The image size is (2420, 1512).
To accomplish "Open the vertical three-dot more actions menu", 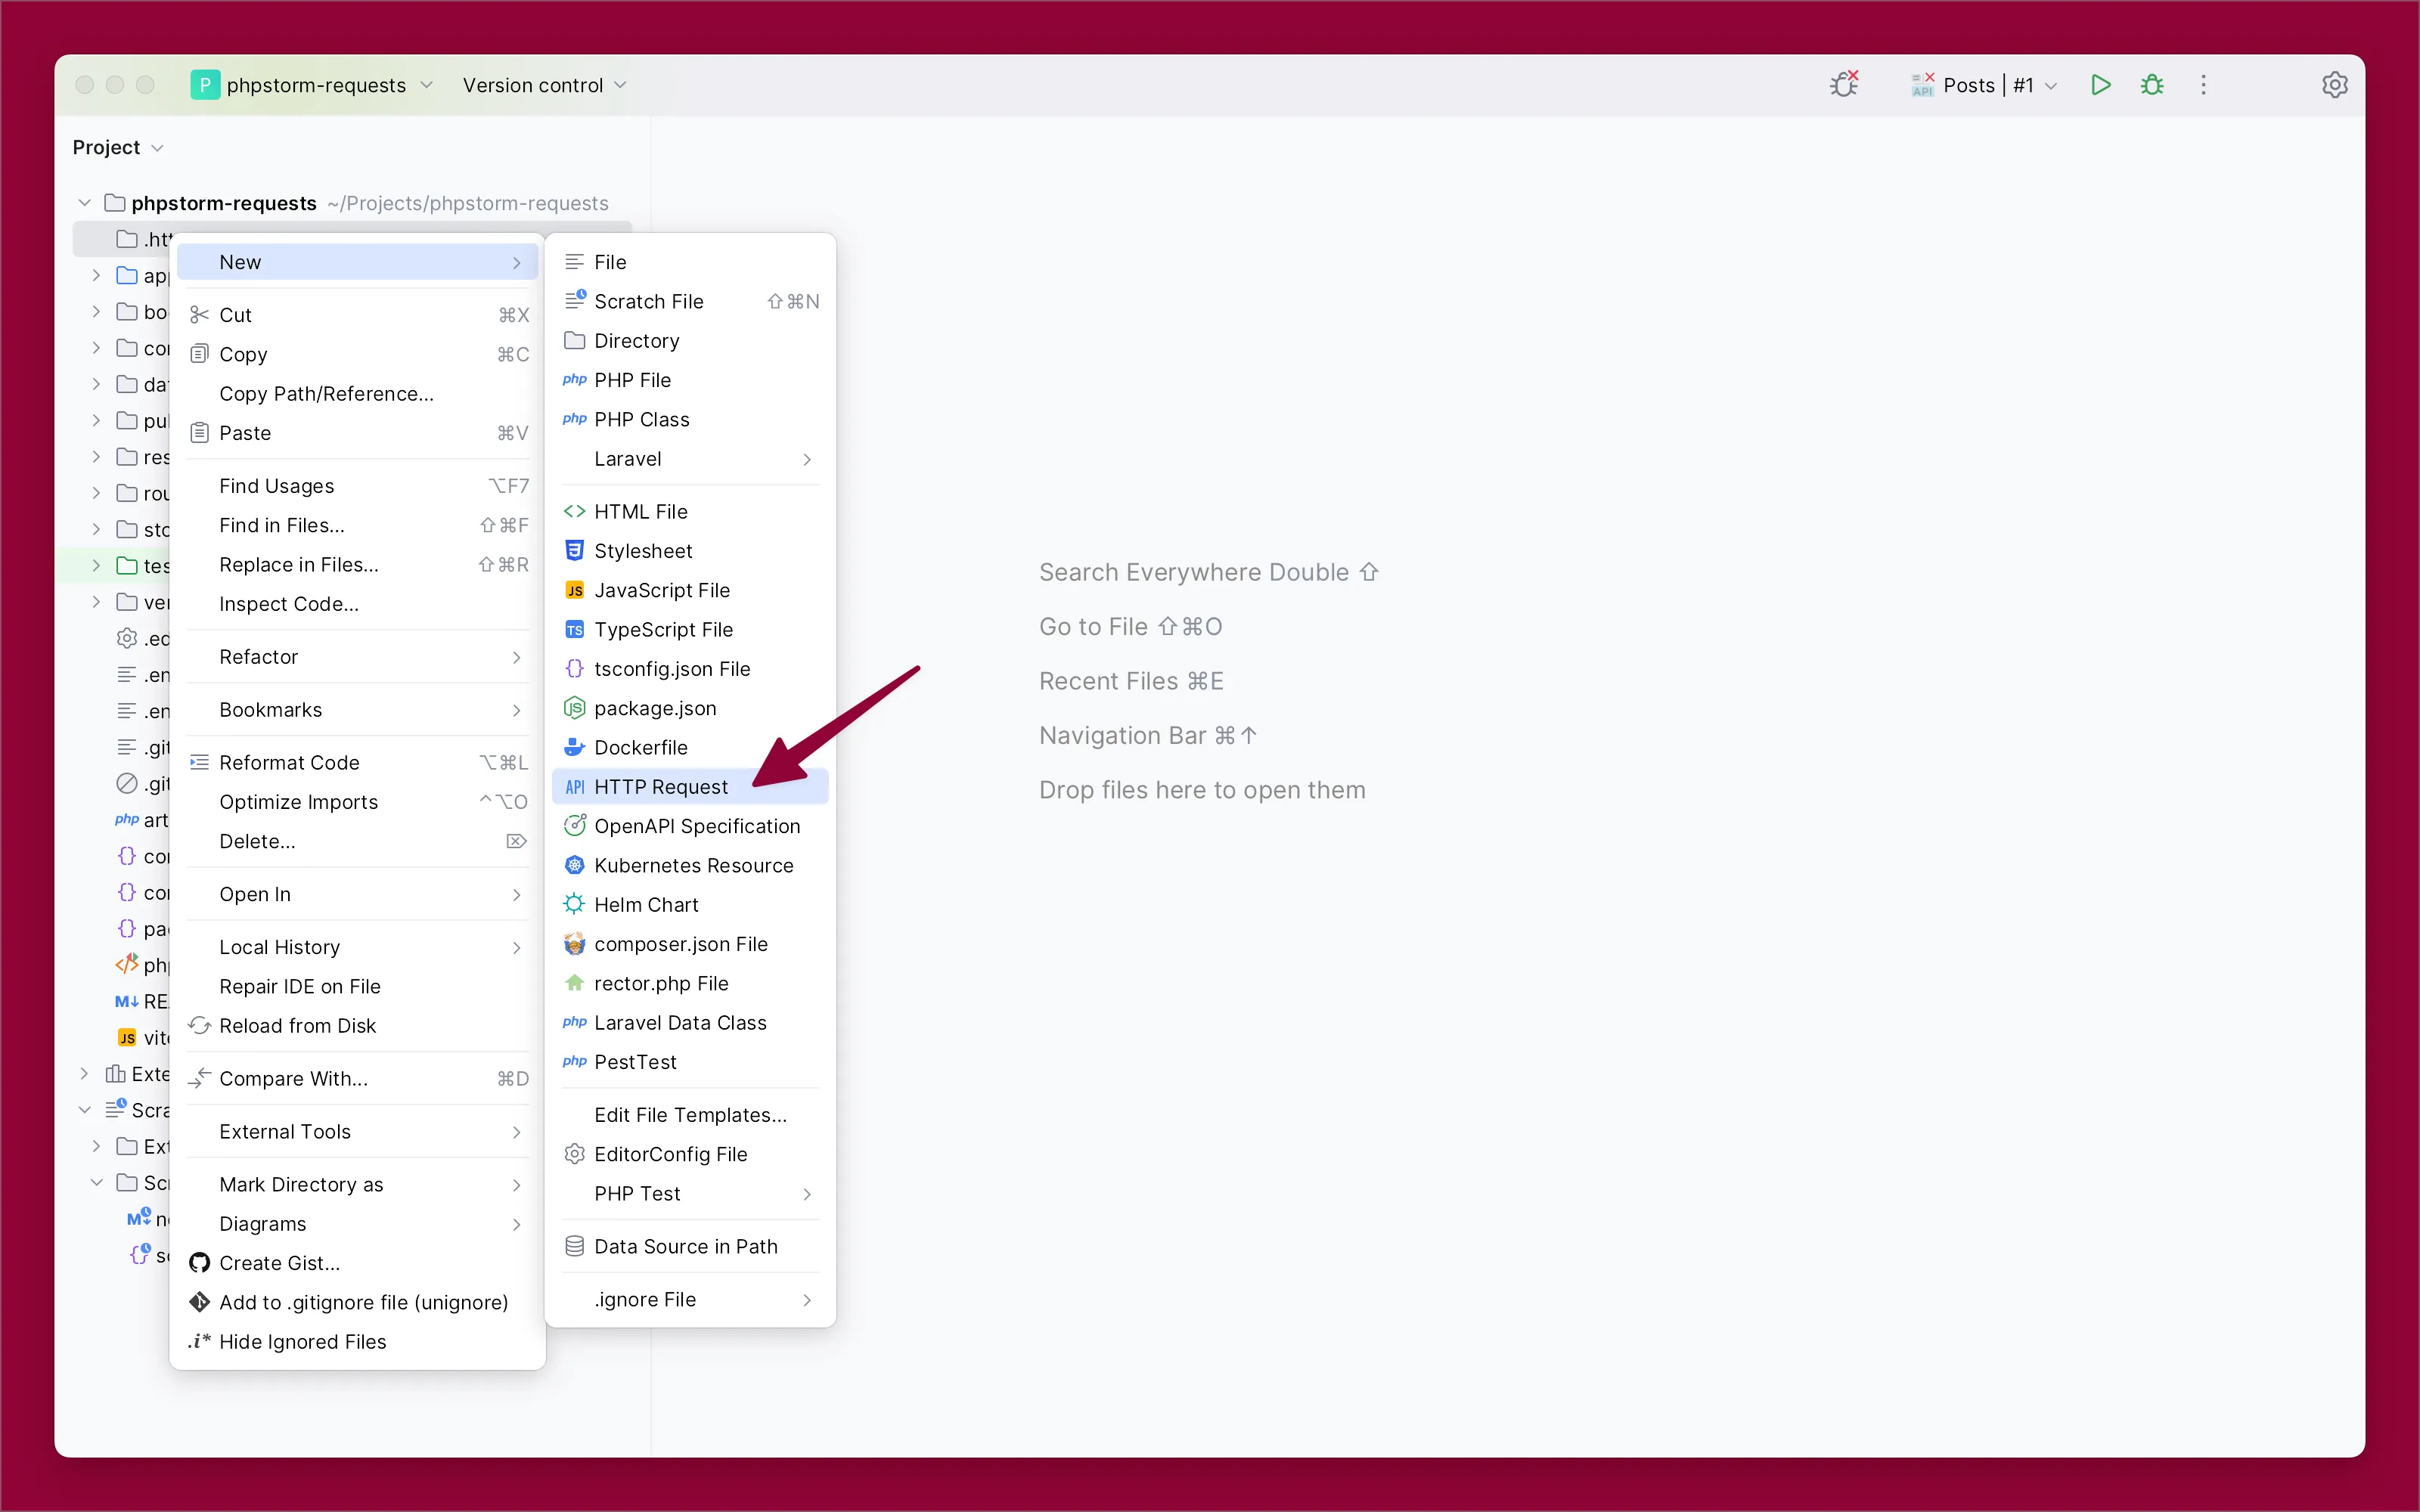I will 2203,85.
